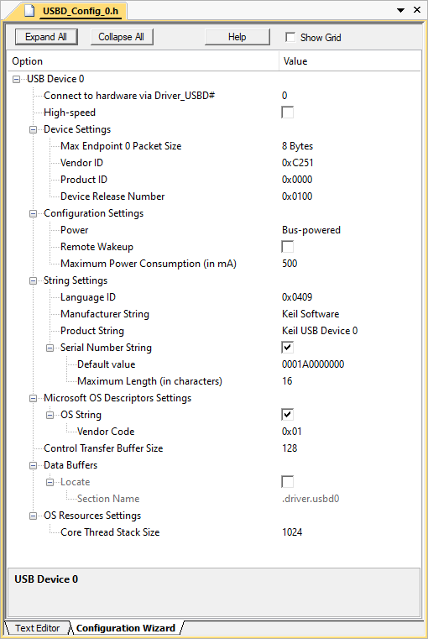Tick the Remote Wakeup checkbox
Screen dimensions: 428x639
tap(288, 247)
